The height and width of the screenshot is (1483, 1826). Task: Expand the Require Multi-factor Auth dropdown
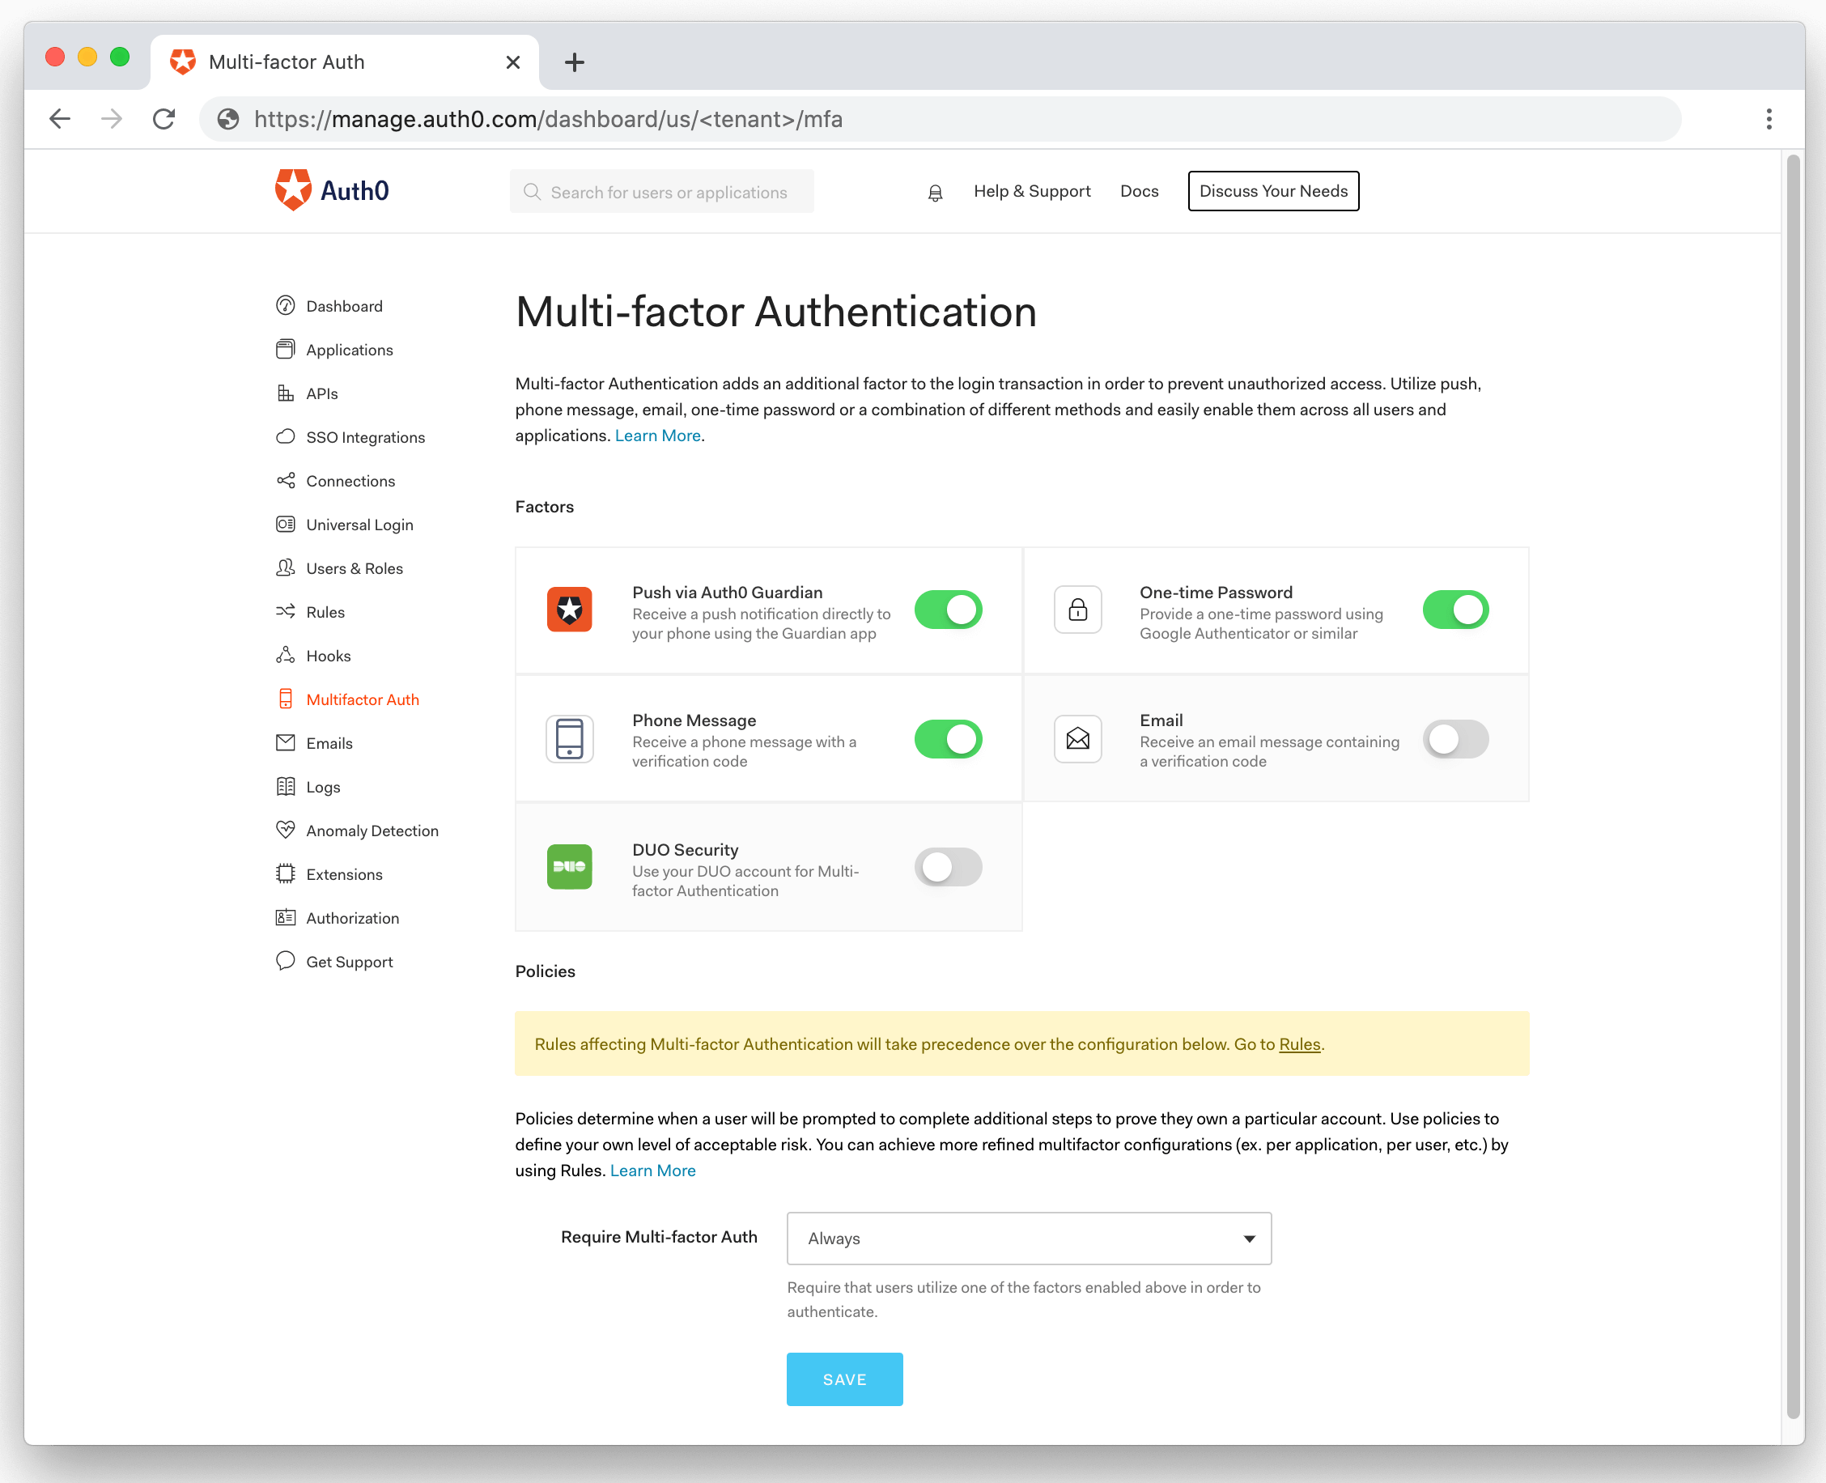point(1029,1238)
